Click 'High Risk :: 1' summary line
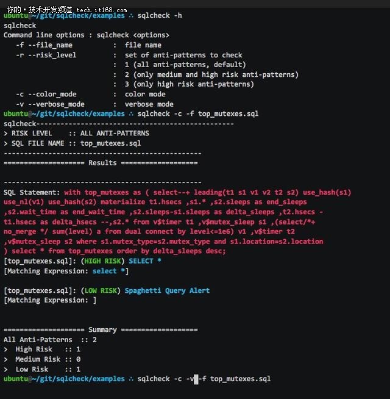This screenshot has height=399, width=390. pos(42,350)
